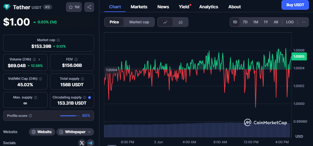Set chart range to 1Y

point(266,22)
